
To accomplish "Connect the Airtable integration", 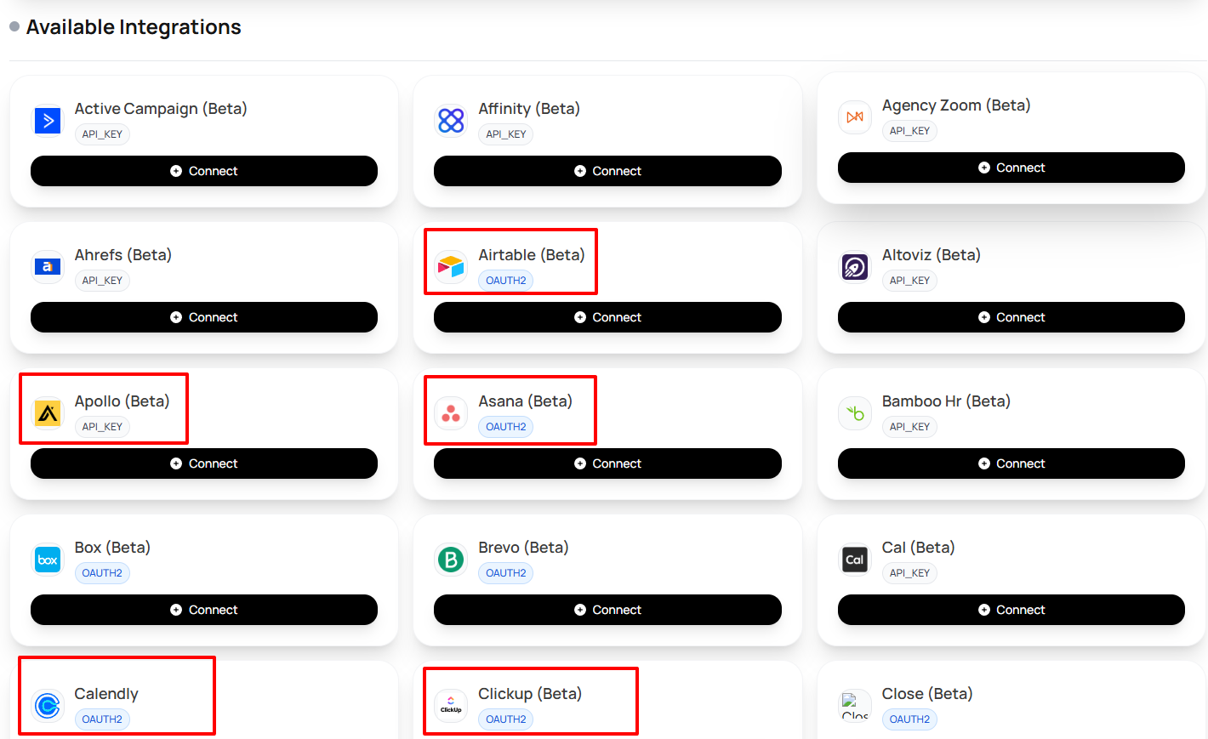I will pyautogui.click(x=607, y=317).
